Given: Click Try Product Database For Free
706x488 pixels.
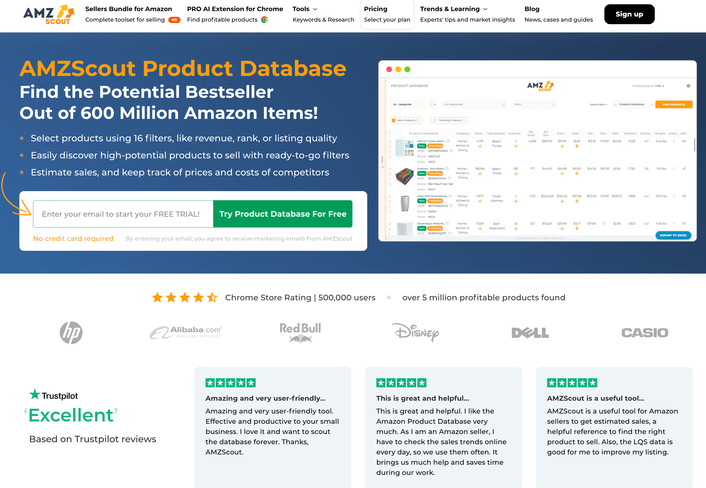Looking at the screenshot, I should pyautogui.click(x=283, y=214).
